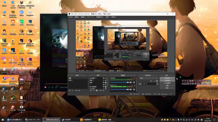
Task: Click the Start Recording button in Controls
Action: 167,81
